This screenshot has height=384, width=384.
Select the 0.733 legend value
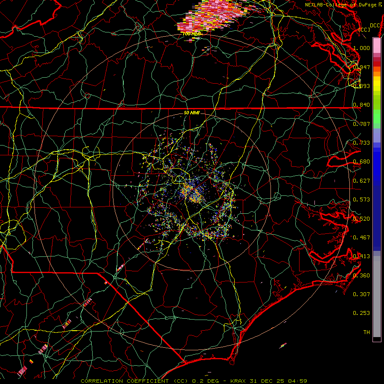pyautogui.click(x=361, y=143)
